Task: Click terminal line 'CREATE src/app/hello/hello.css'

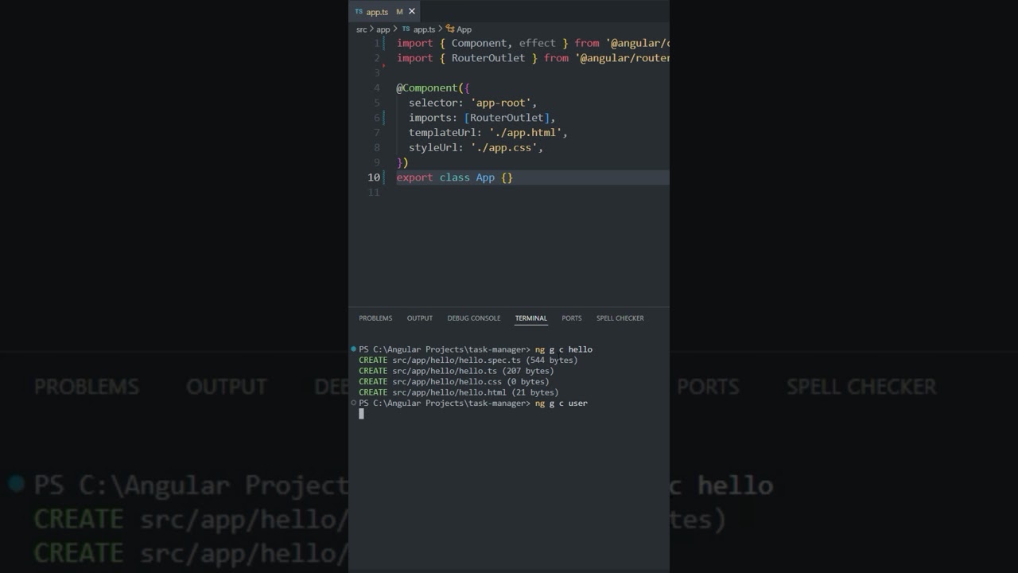Action: point(454,381)
